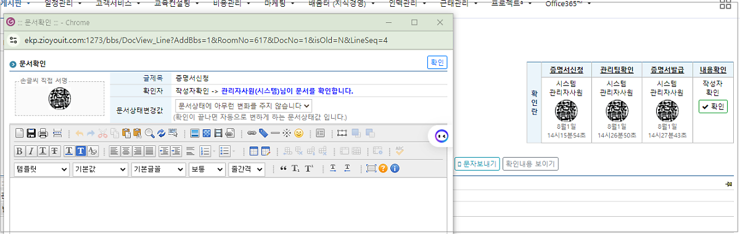The image size is (740, 234).
Task: Click the 확인내용 보이기 button
Action: point(530,164)
